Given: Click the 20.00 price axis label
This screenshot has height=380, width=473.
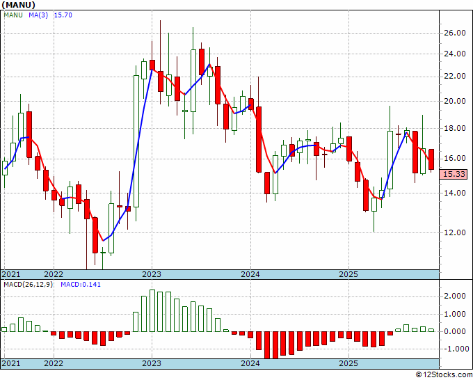Looking at the screenshot, I should 455,101.
